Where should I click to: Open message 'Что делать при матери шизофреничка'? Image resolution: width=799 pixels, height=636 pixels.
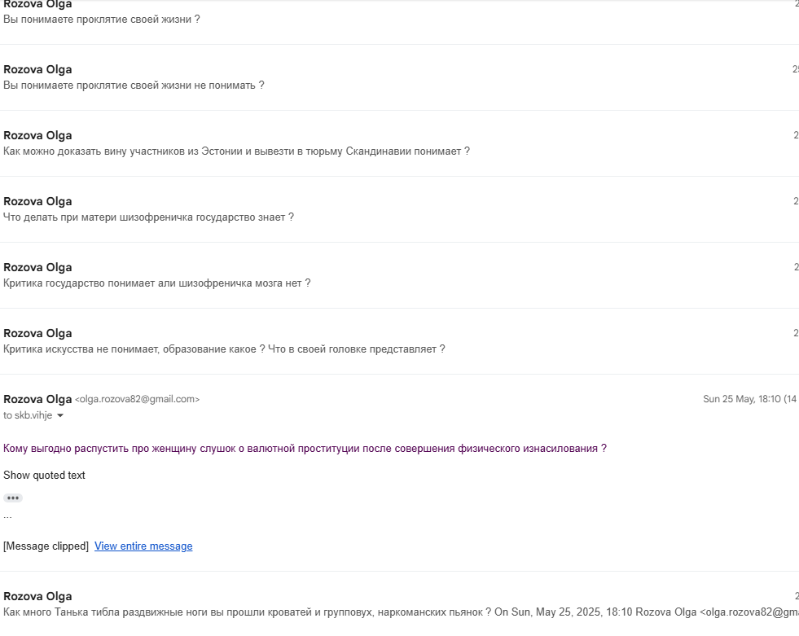click(x=399, y=209)
